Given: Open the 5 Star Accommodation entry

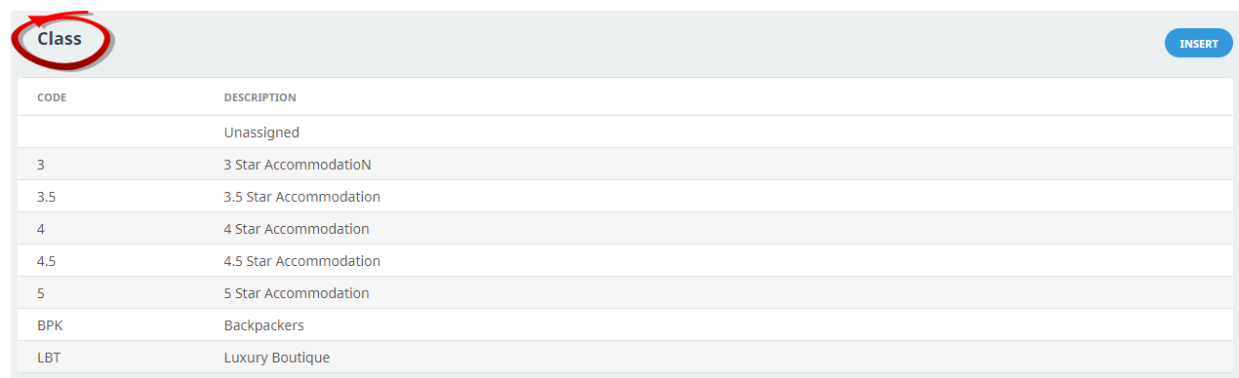Looking at the screenshot, I should [624, 293].
